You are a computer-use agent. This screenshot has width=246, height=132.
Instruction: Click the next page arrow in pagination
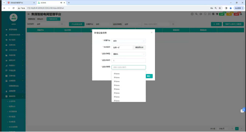241,128
